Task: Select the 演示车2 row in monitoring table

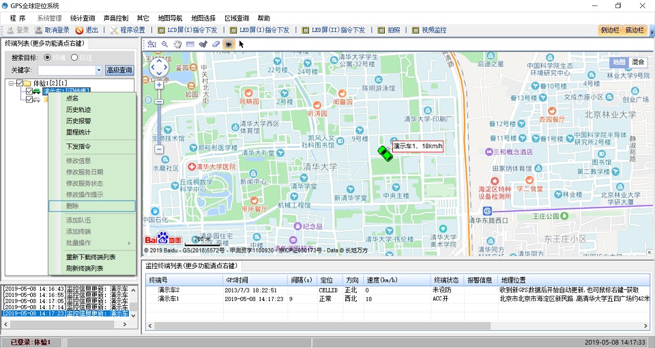Action: coord(398,290)
